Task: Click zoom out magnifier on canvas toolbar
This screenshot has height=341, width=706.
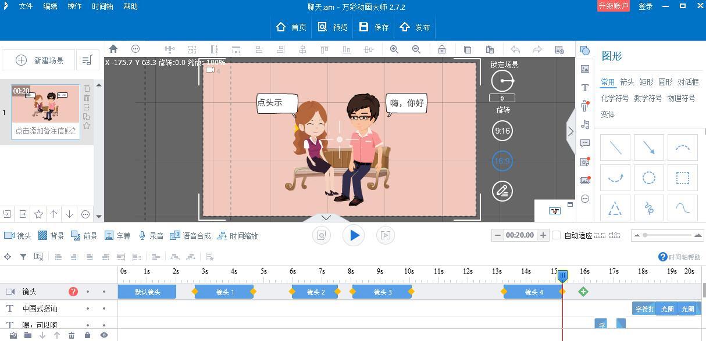Action: point(416,49)
